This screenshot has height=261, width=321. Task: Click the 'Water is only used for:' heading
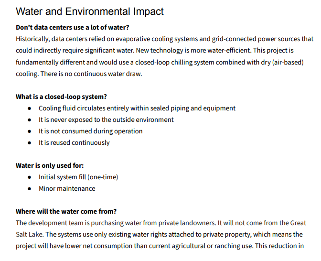coord(50,165)
